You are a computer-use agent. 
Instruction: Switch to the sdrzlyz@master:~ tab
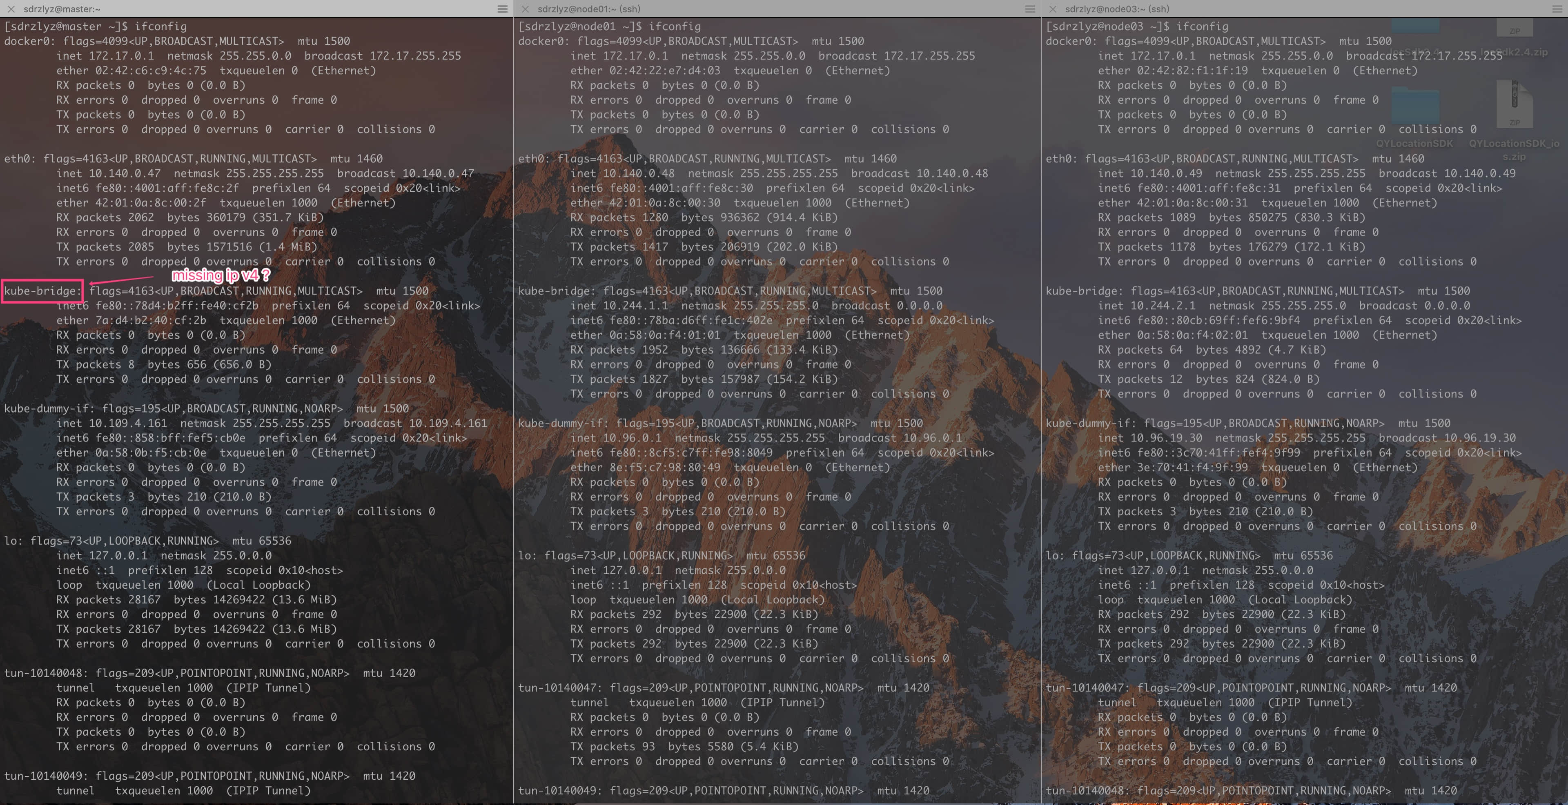61,9
